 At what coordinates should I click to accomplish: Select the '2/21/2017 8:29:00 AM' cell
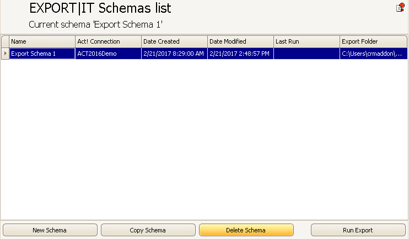point(175,54)
